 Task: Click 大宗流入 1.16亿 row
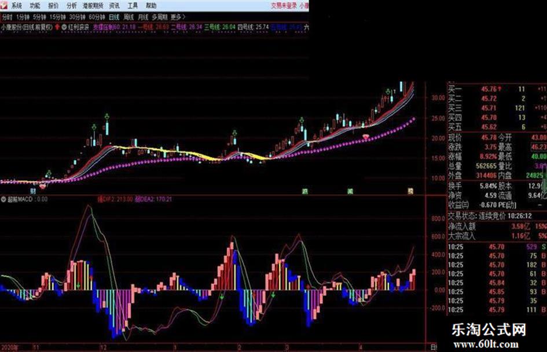tap(497, 236)
